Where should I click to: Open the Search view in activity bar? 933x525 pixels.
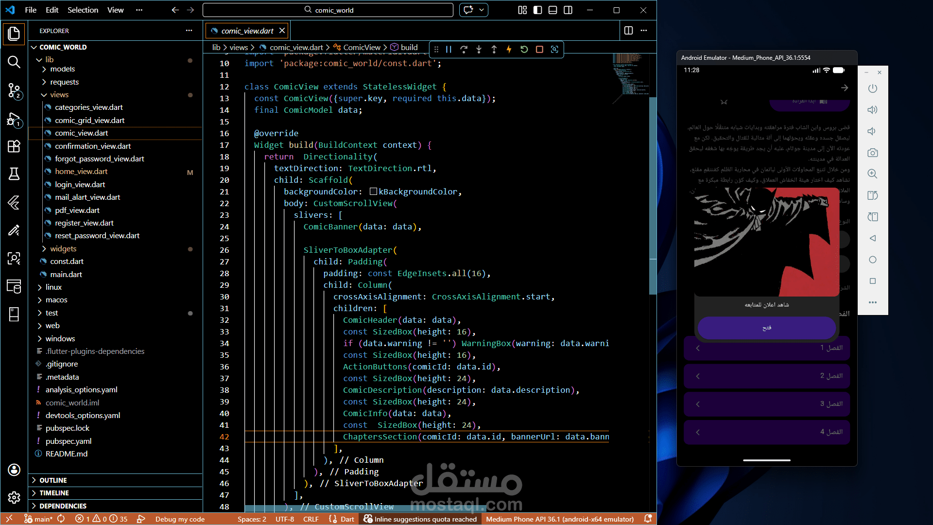[x=14, y=62]
